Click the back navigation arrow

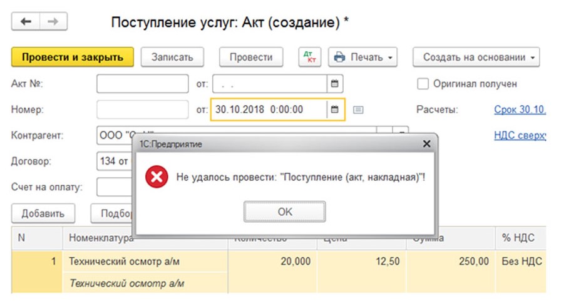(26, 22)
